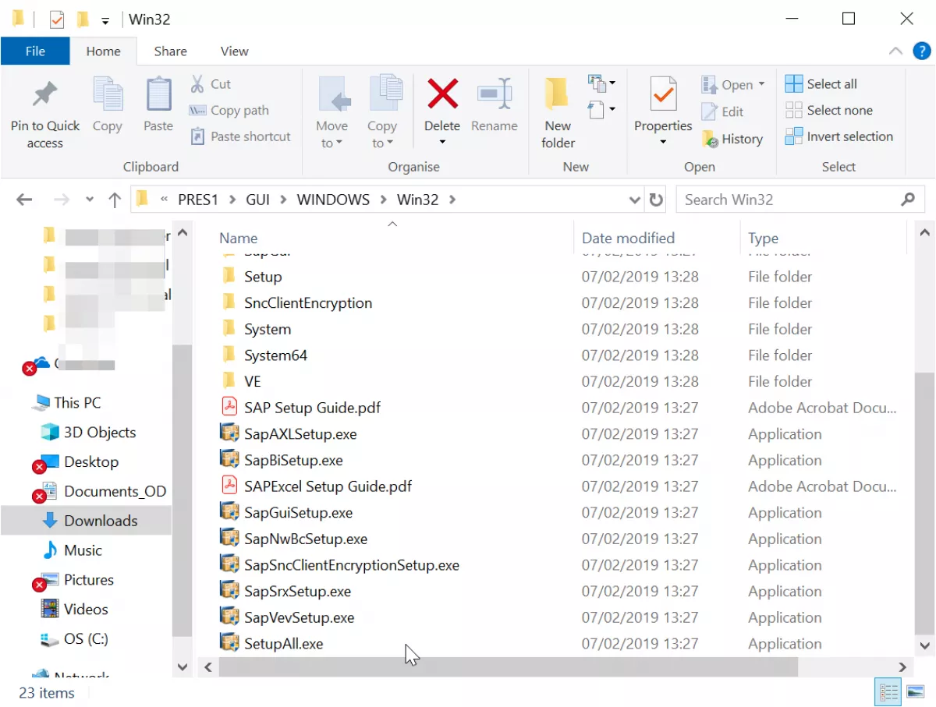Viewport: 936px width, 707px height.
Task: Click the Rename icon
Action: [x=495, y=94]
